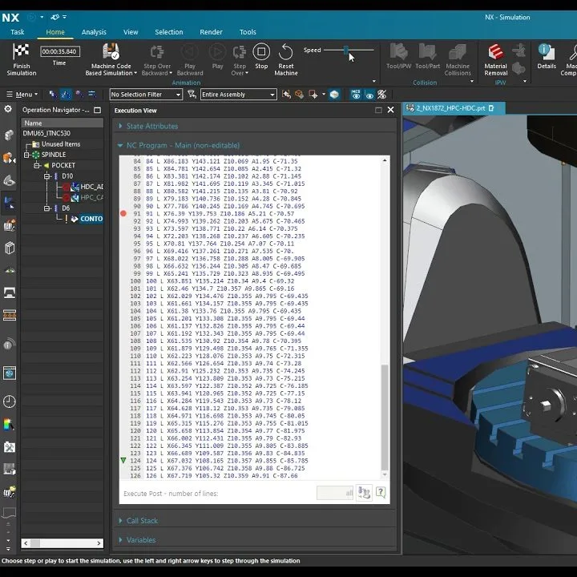
Task: Open the Analysis ribbon tab
Action: [94, 32]
